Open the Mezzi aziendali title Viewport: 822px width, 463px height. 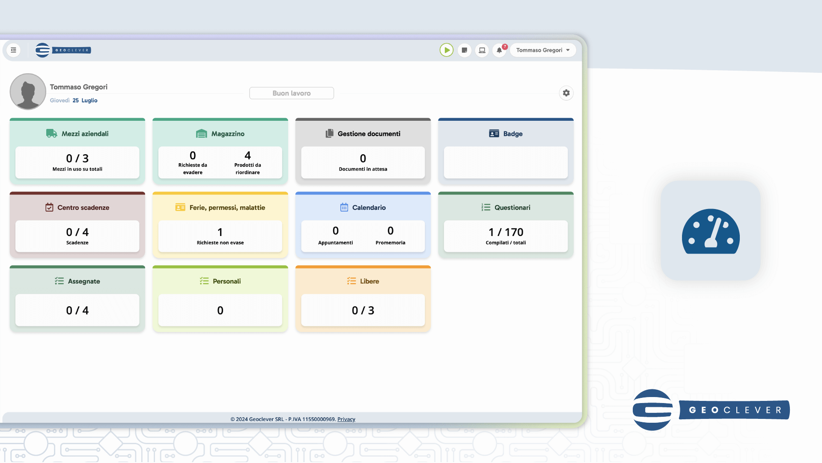(85, 134)
